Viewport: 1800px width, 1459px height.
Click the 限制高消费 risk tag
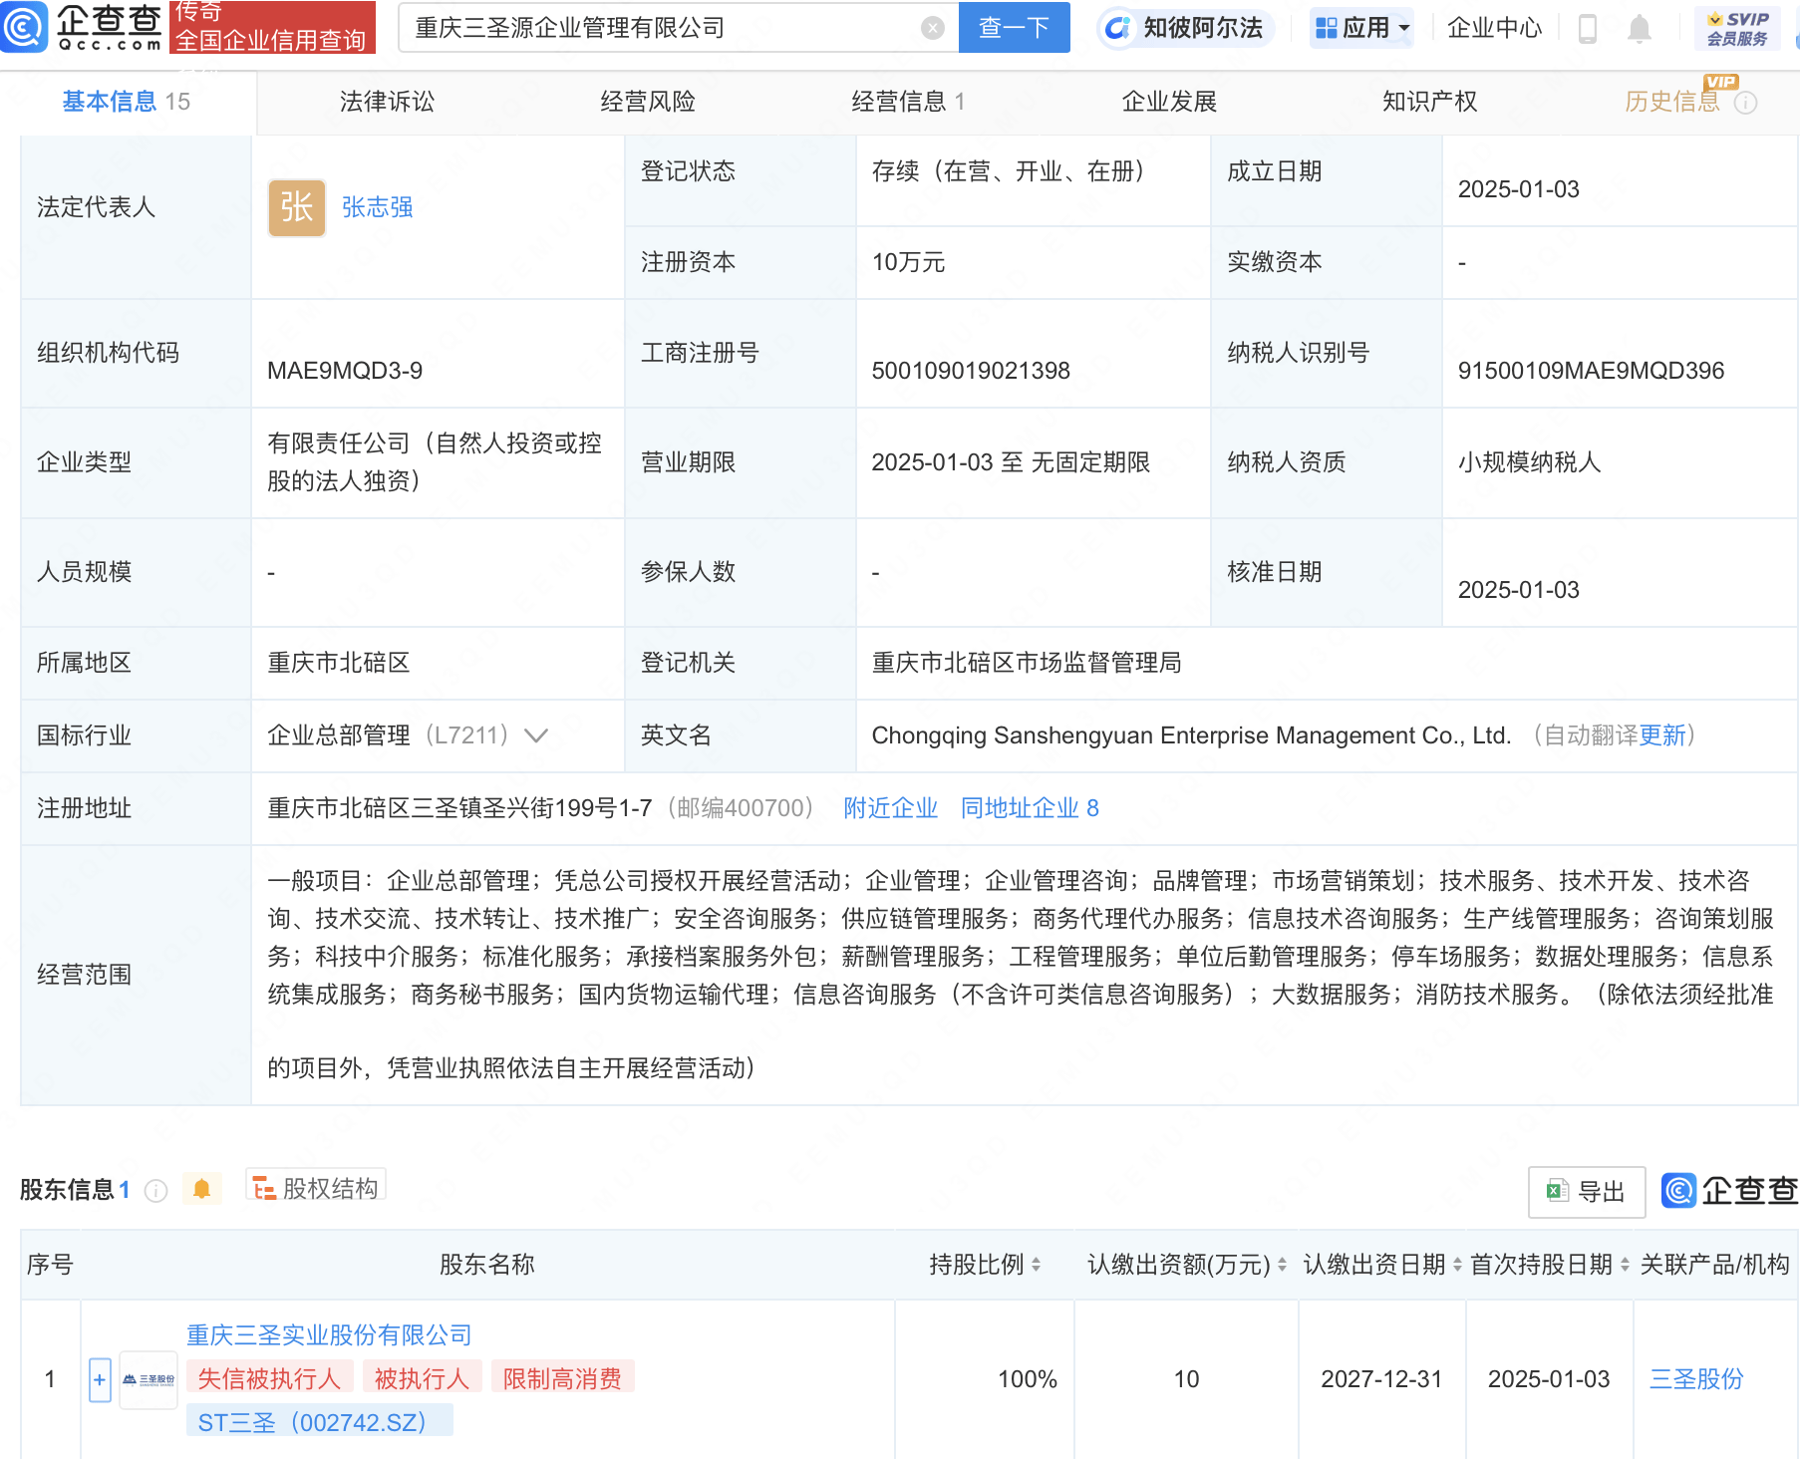coord(562,1378)
